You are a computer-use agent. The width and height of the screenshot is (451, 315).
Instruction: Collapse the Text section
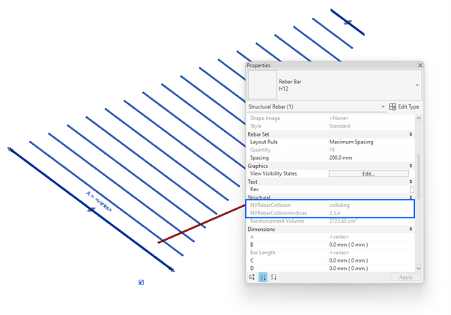pos(410,181)
